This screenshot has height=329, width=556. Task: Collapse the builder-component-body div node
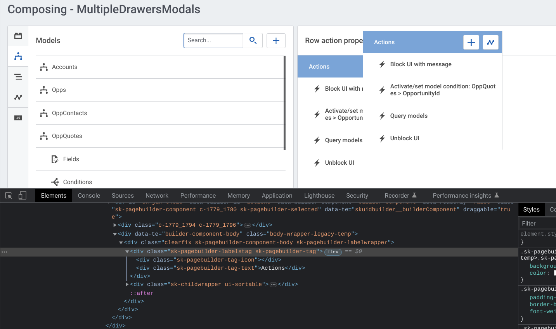coord(115,234)
